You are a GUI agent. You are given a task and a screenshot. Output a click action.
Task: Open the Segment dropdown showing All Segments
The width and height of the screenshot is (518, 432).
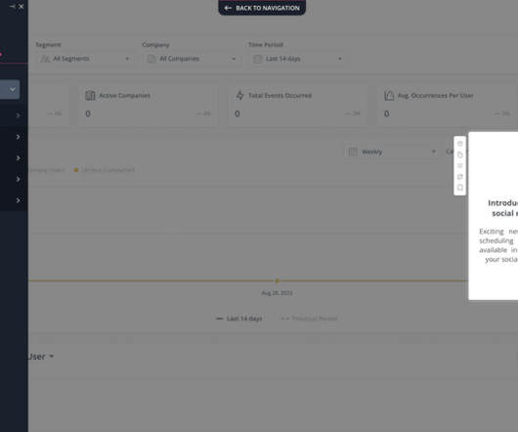[x=85, y=59]
